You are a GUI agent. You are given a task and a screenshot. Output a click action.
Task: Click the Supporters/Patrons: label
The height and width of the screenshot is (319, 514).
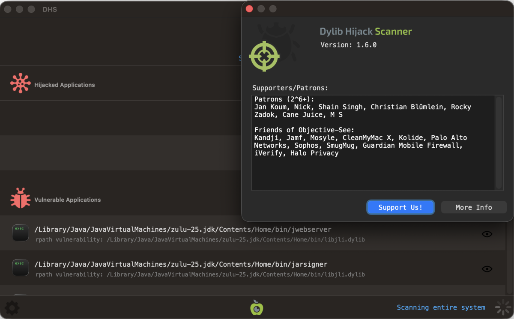[x=290, y=88]
